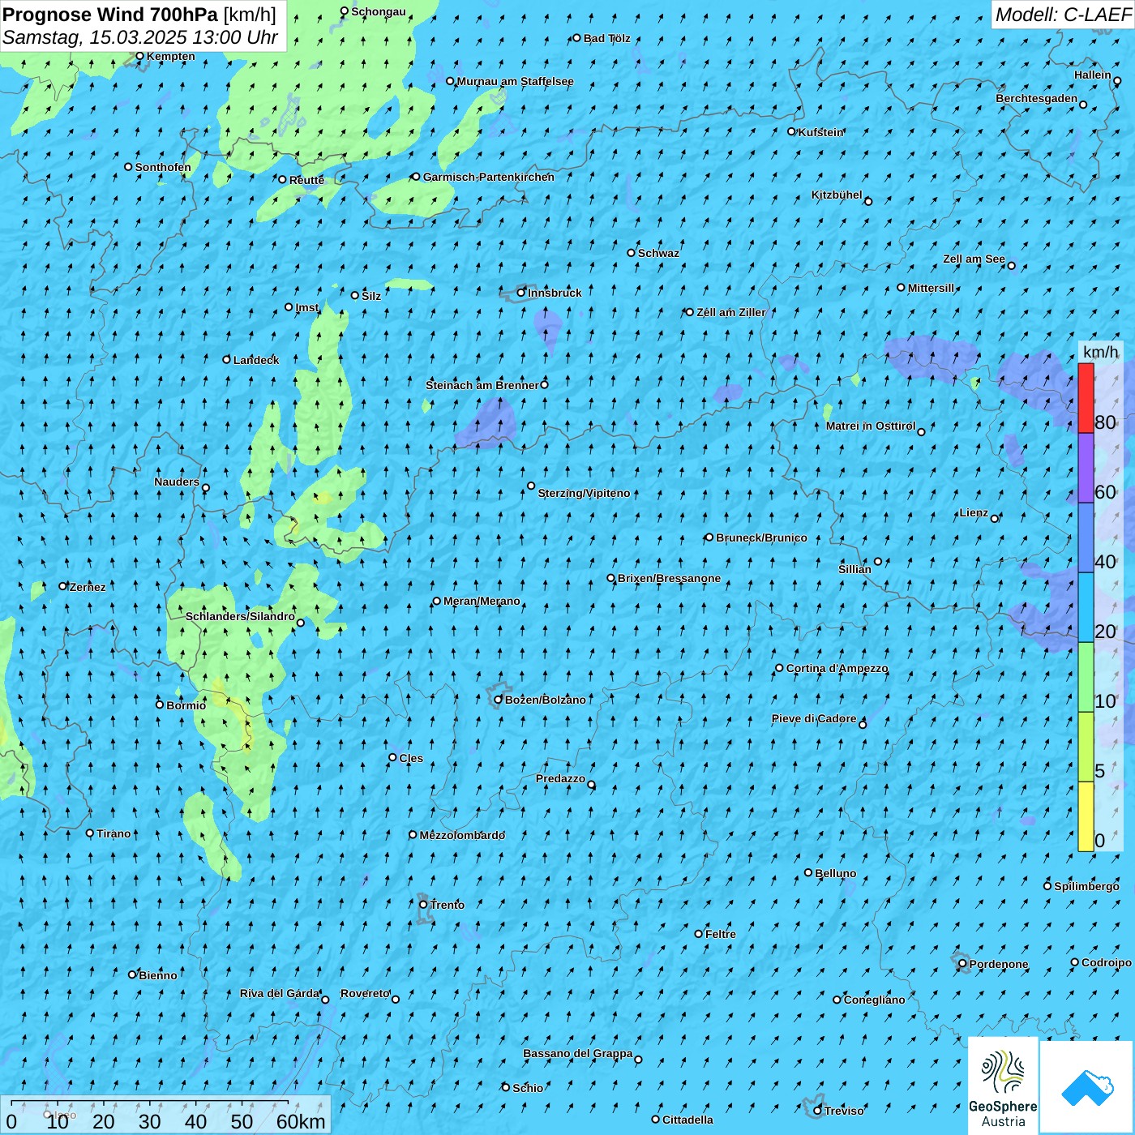Viewport: 1135px width, 1135px height.
Task: Click the Bad Tölz label
Action: (x=606, y=38)
